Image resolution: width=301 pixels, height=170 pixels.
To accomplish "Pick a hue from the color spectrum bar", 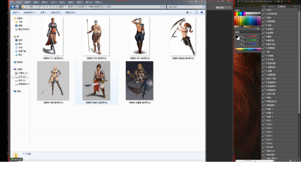I will pyautogui.click(x=248, y=49).
